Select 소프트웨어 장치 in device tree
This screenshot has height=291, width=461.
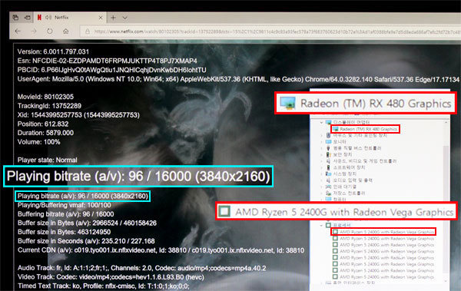349,167
